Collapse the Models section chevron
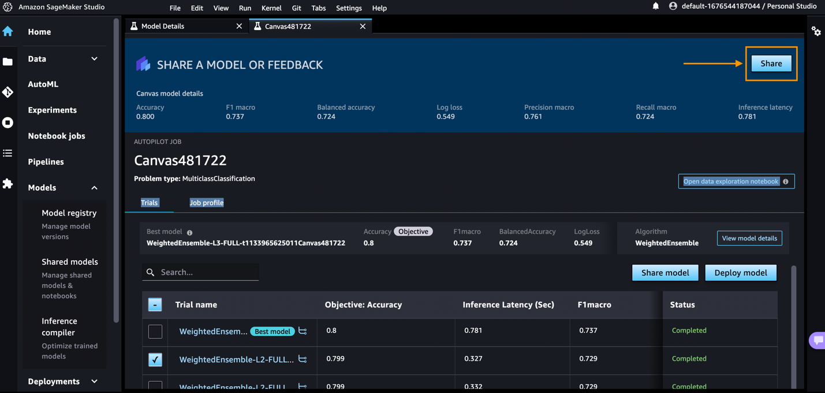Viewport: 825px width, 393px height. pos(94,188)
